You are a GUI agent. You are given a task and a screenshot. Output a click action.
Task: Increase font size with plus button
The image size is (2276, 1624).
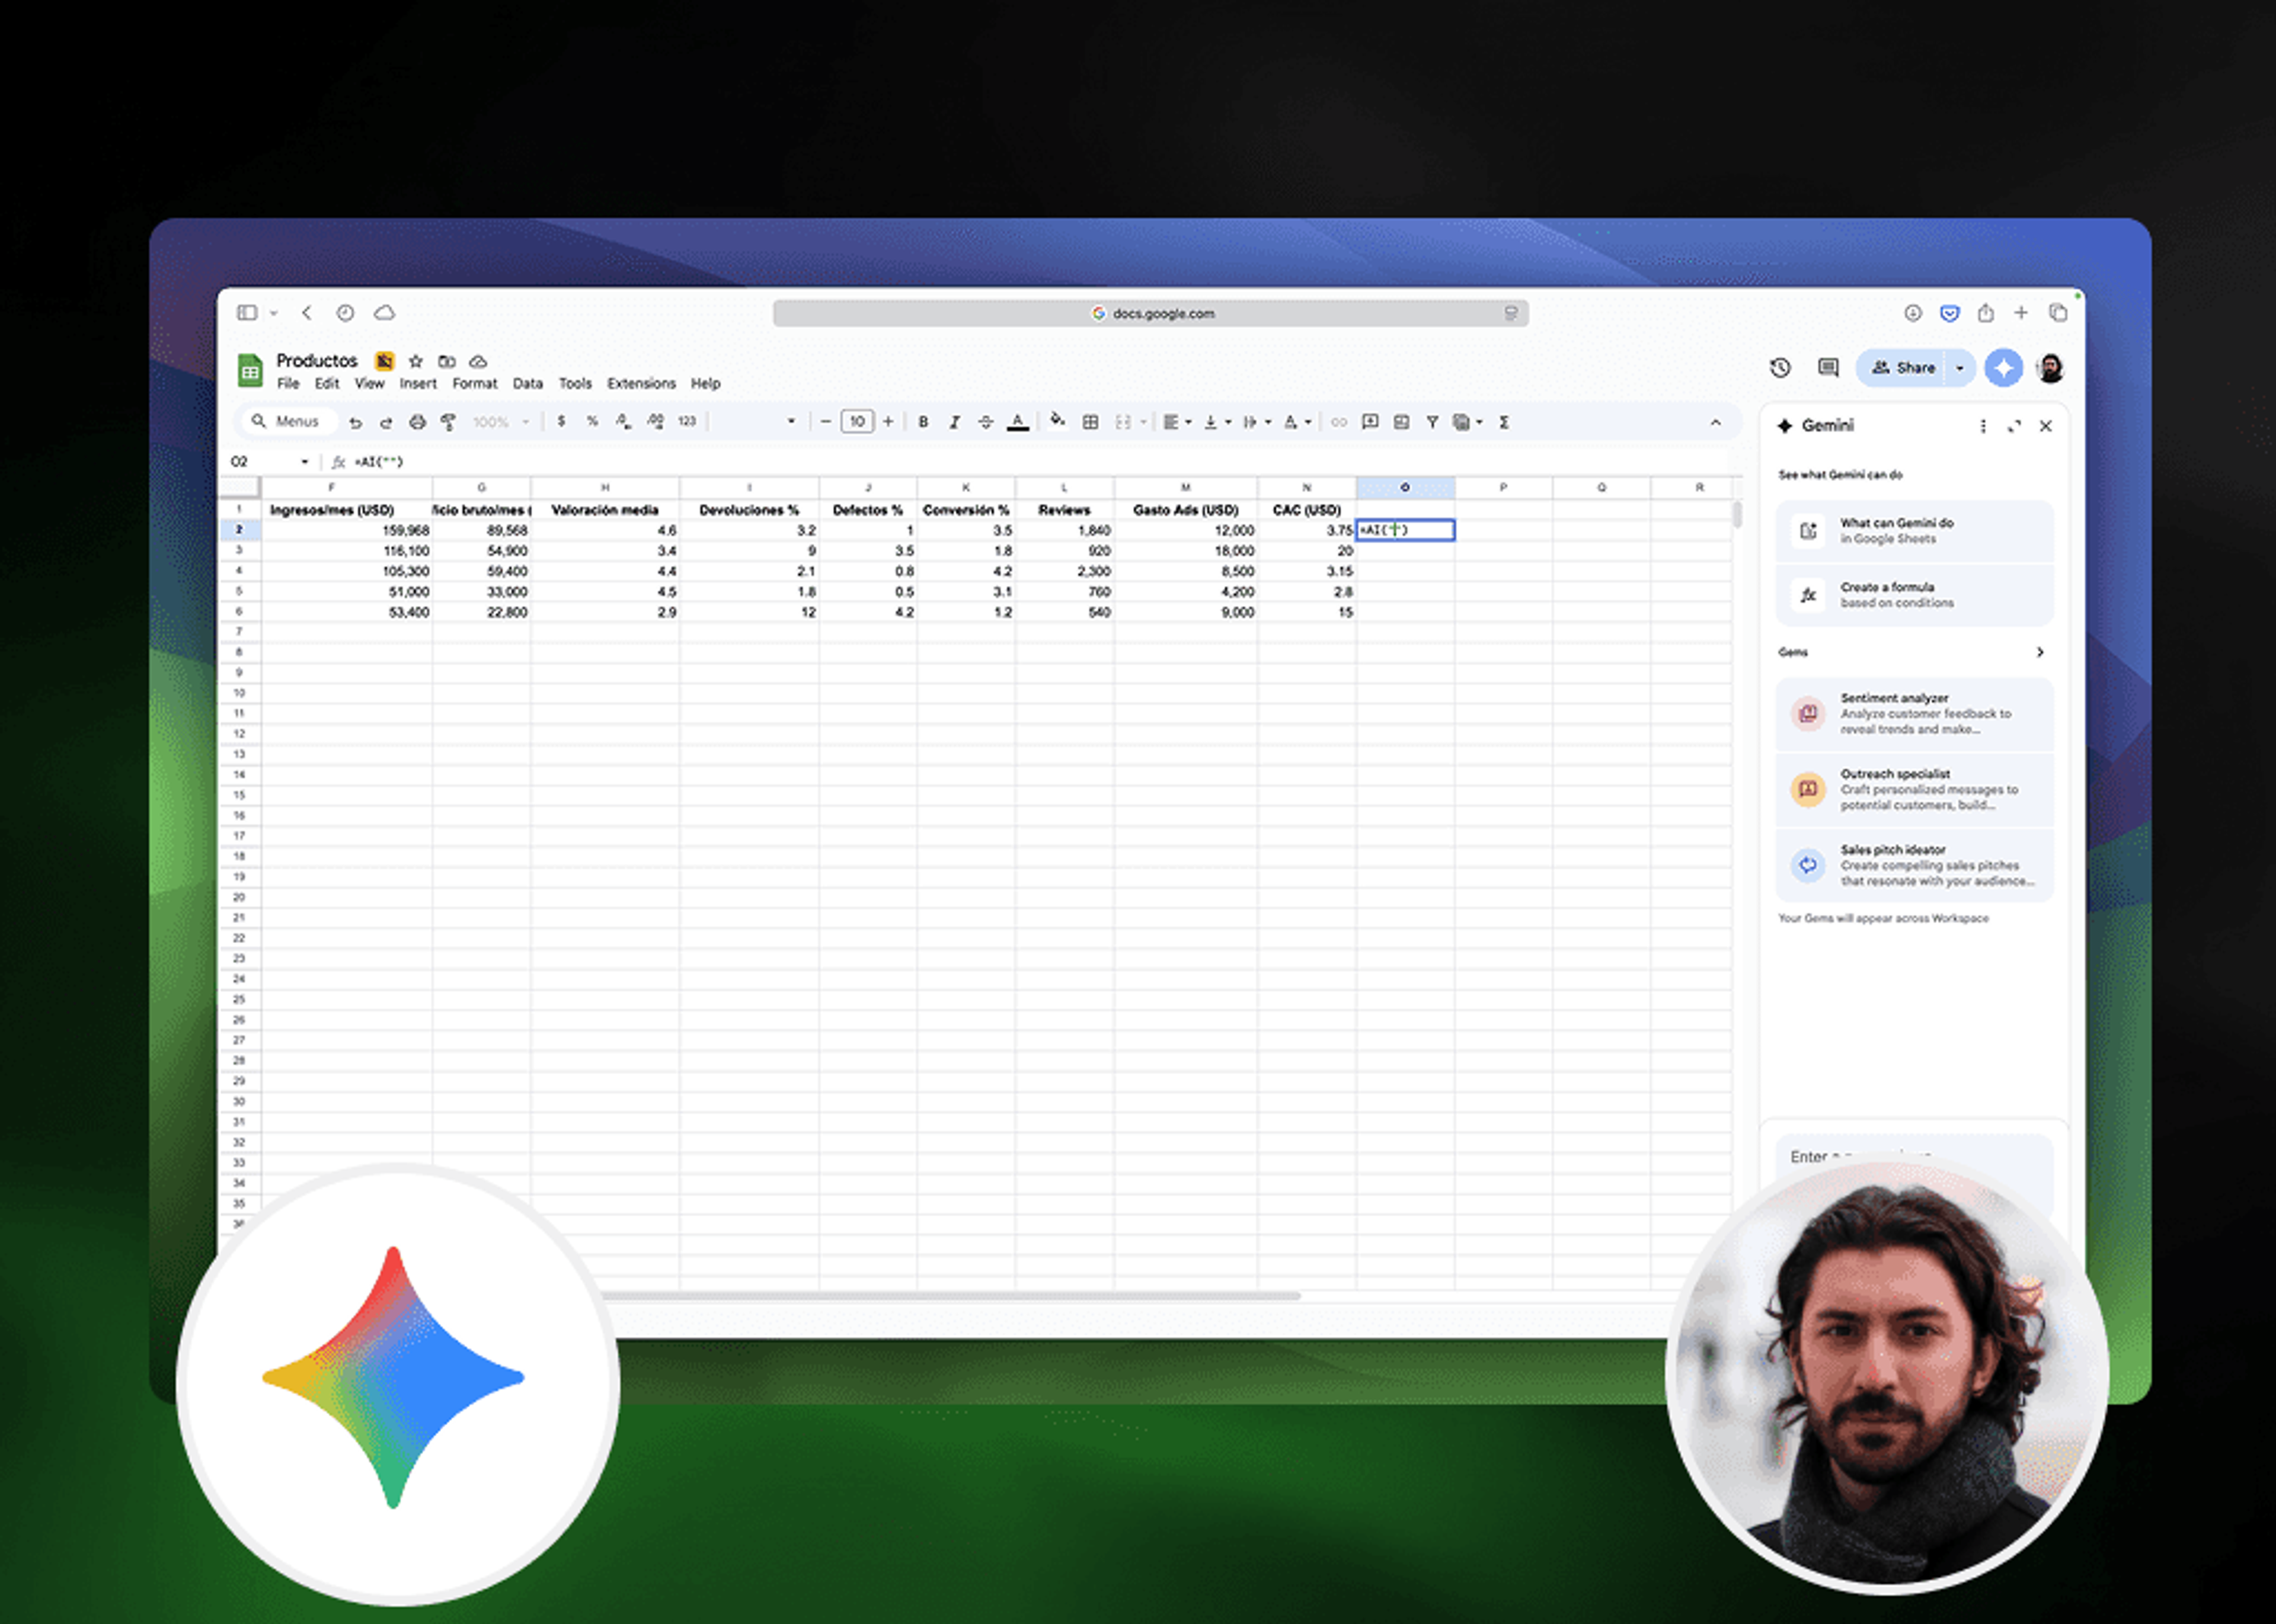(x=888, y=422)
